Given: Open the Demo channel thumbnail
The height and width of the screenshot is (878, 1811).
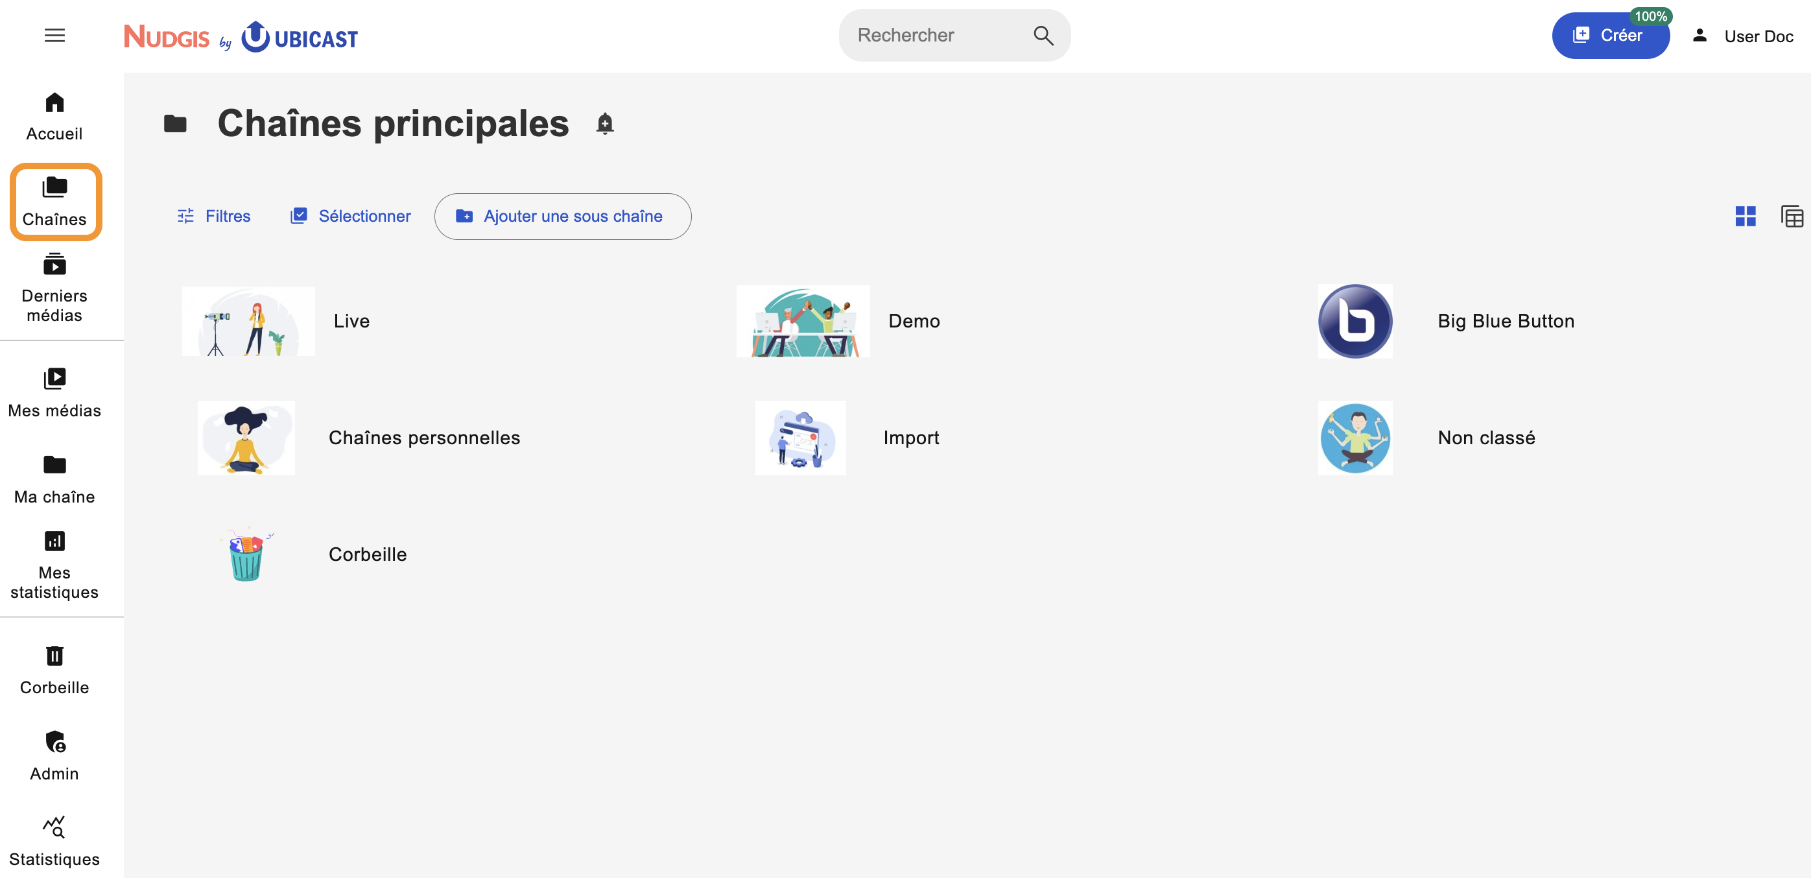Looking at the screenshot, I should 803,320.
